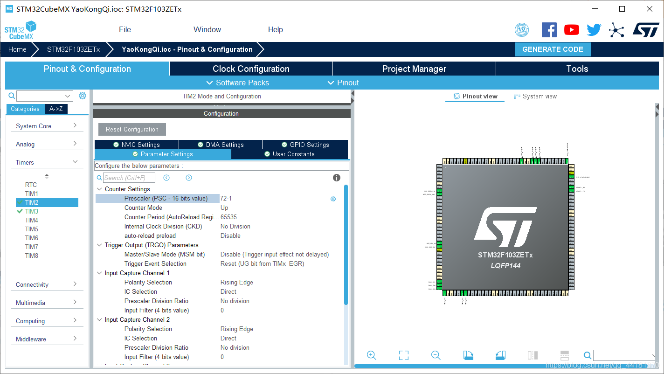Select TIM8 in the Timers list
The height and width of the screenshot is (374, 664).
pyautogui.click(x=32, y=256)
